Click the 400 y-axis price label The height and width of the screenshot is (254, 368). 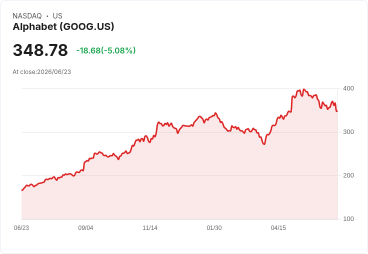coord(348,88)
